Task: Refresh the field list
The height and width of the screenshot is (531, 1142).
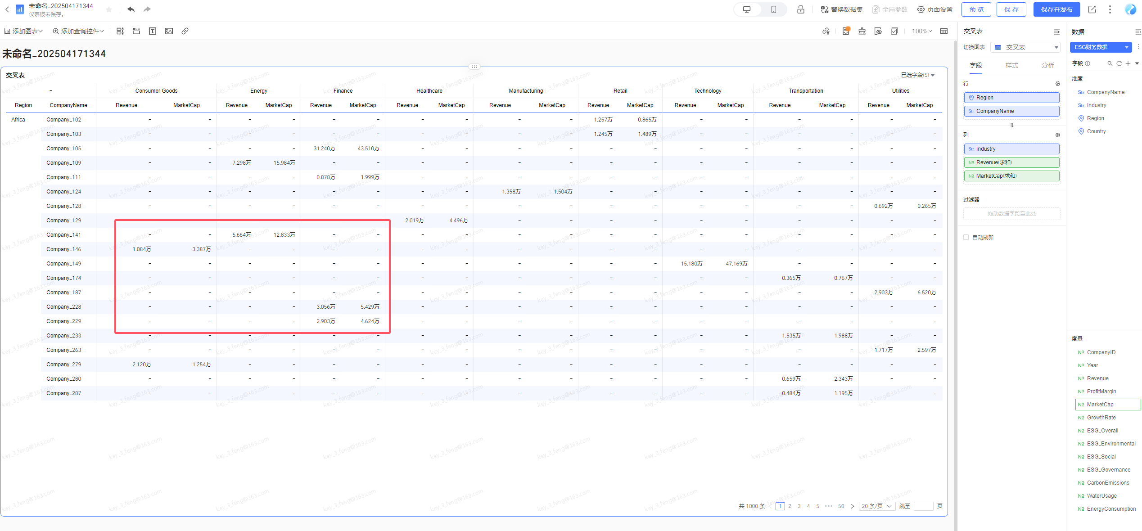Action: click(1119, 63)
